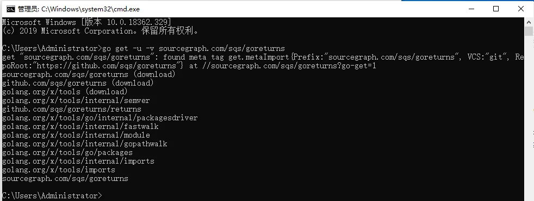This screenshot has width=534, height=201.
Task: Click the 2019 Microsoft Corporation copyright line
Action: pyautogui.click(x=100, y=31)
